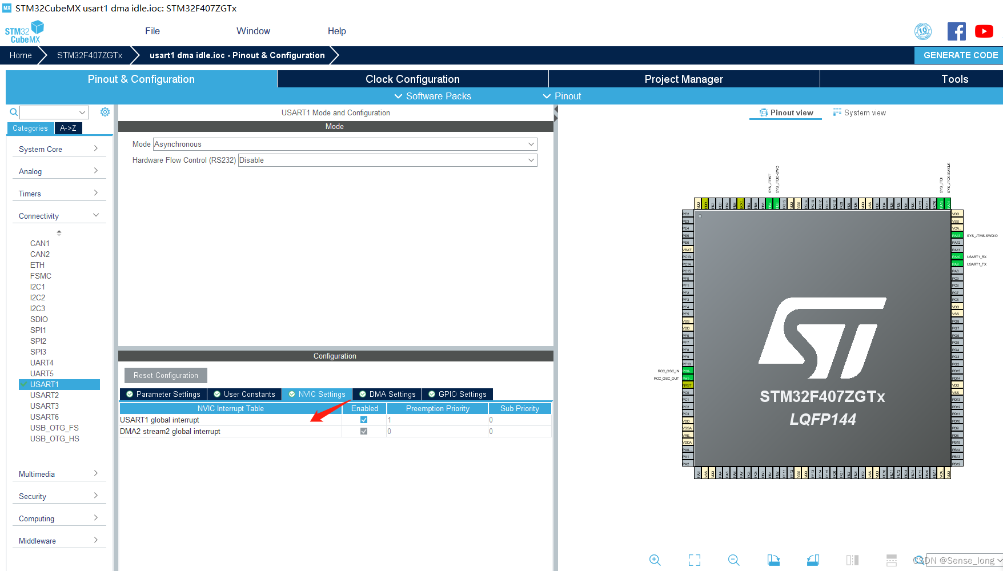Click STM32F407ZGTx breadcrumb
This screenshot has width=1003, height=571.
pyautogui.click(x=90, y=55)
